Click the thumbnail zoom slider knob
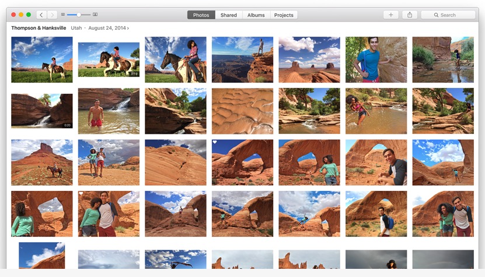485x277 pixels. pos(79,15)
